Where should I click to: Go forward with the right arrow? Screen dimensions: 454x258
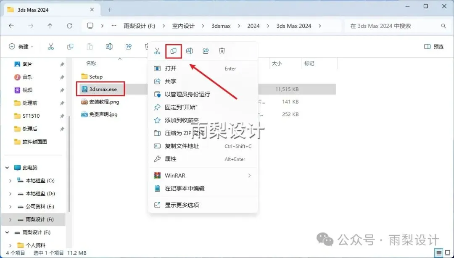(x=31, y=26)
